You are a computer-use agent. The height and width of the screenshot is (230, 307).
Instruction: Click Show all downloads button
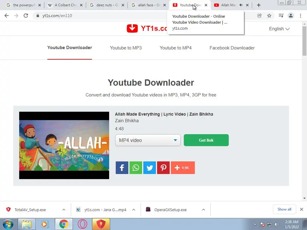coord(284,209)
